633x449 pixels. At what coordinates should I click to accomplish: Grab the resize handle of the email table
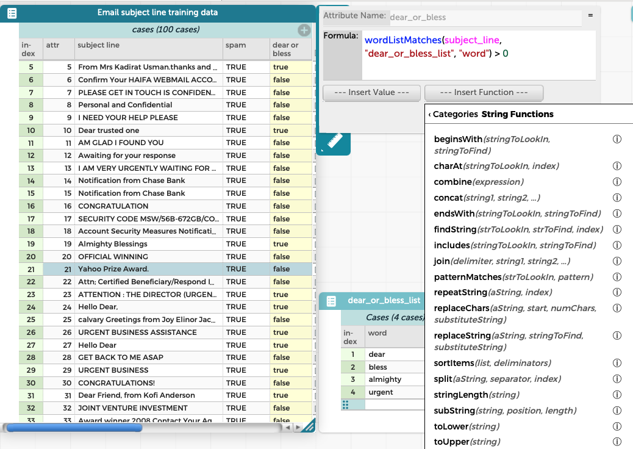click(x=309, y=426)
